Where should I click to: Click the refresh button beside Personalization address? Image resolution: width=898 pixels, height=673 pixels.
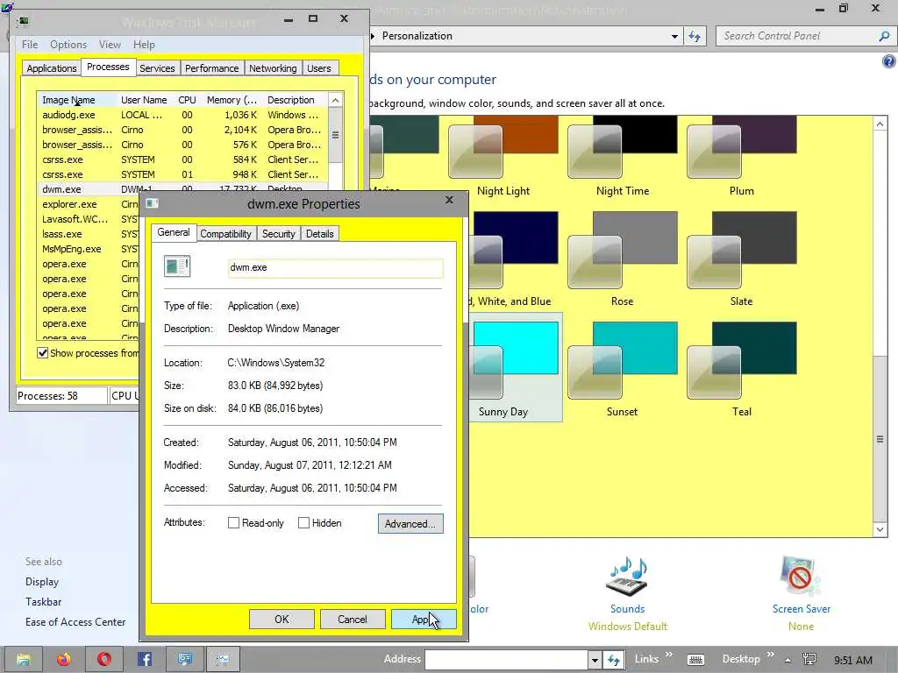[695, 36]
